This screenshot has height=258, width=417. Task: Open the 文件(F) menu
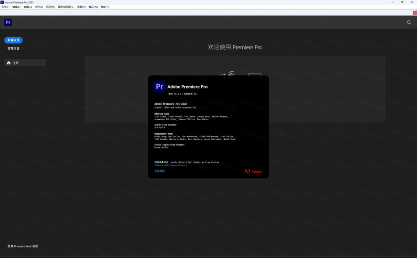(x=5, y=7)
